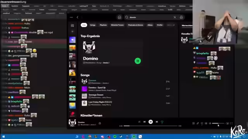Add Domino to Liked Songs
The width and height of the screenshot is (248, 139).
pos(100,124)
